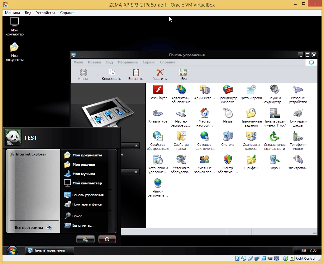
Task: Open Установка и удаление программ
Action: pyautogui.click(x=158, y=164)
